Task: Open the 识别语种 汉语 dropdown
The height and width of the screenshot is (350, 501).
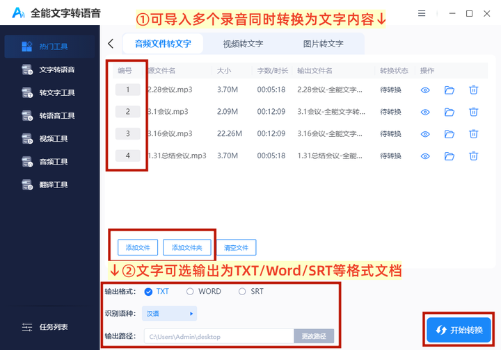Action: 169,314
